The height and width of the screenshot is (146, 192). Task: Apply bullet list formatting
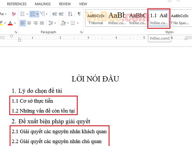click(22, 14)
